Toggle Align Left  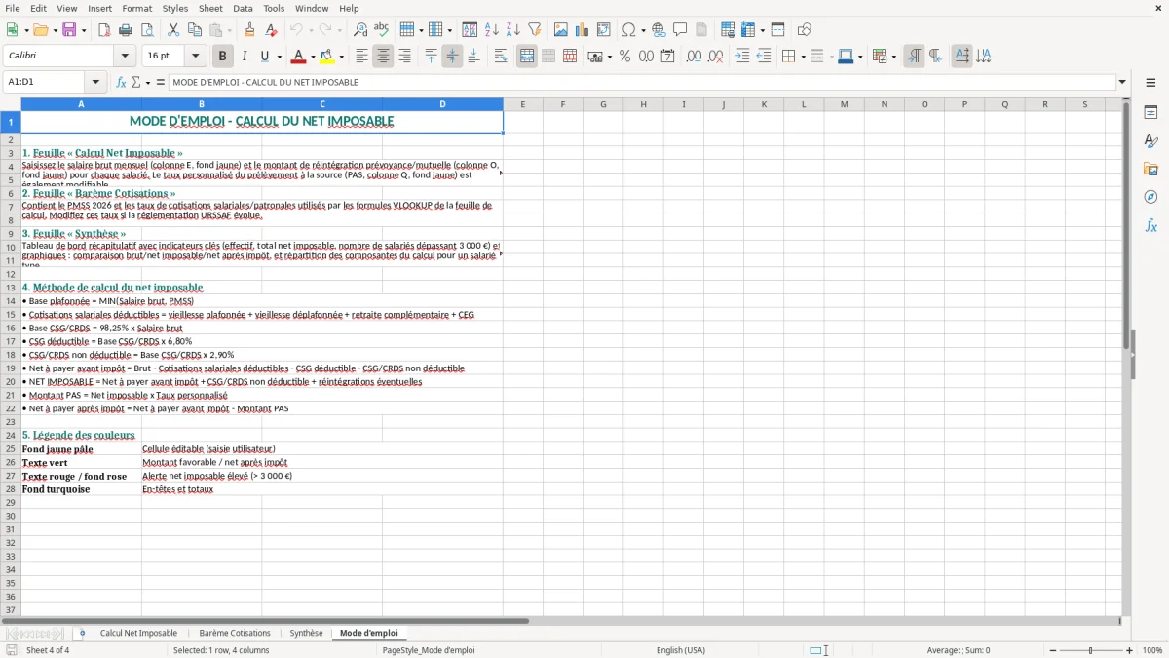tap(361, 57)
